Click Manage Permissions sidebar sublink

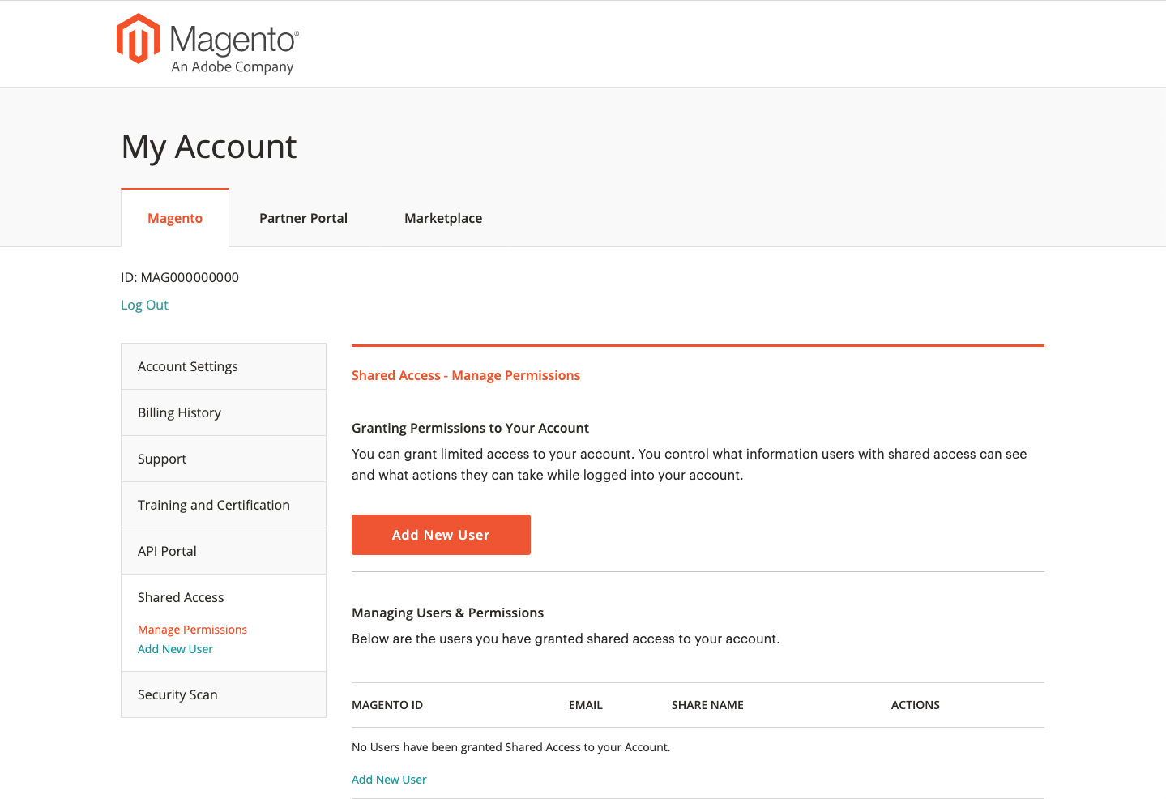192,630
